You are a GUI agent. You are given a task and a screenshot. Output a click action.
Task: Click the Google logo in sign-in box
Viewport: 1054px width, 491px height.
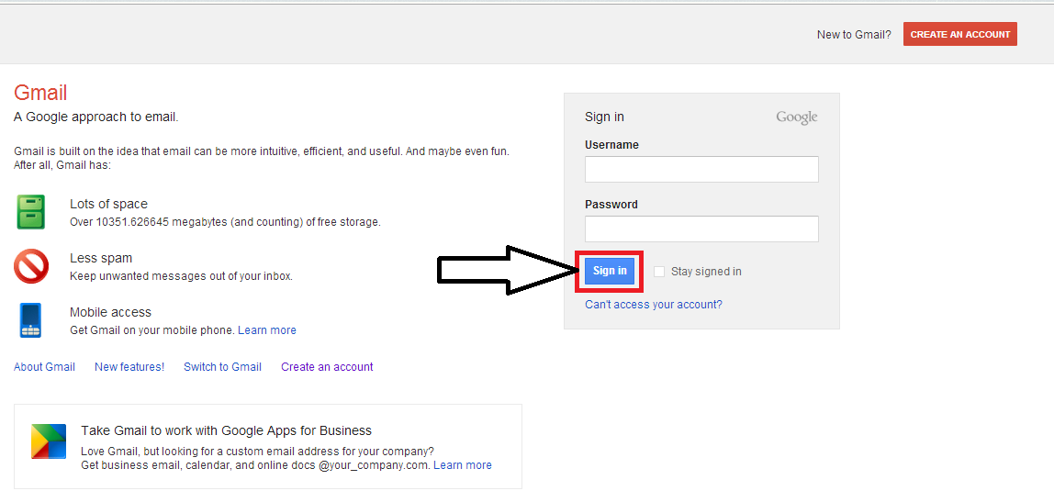pos(796,117)
